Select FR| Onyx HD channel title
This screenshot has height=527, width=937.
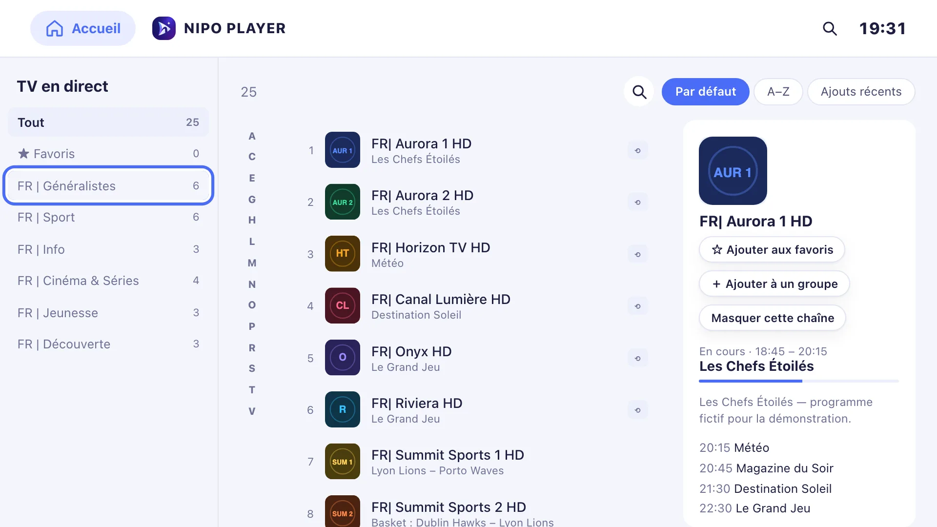411,352
